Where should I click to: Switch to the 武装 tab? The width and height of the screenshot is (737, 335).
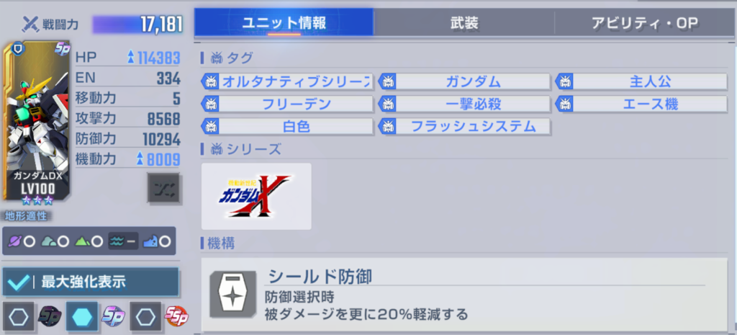[464, 22]
